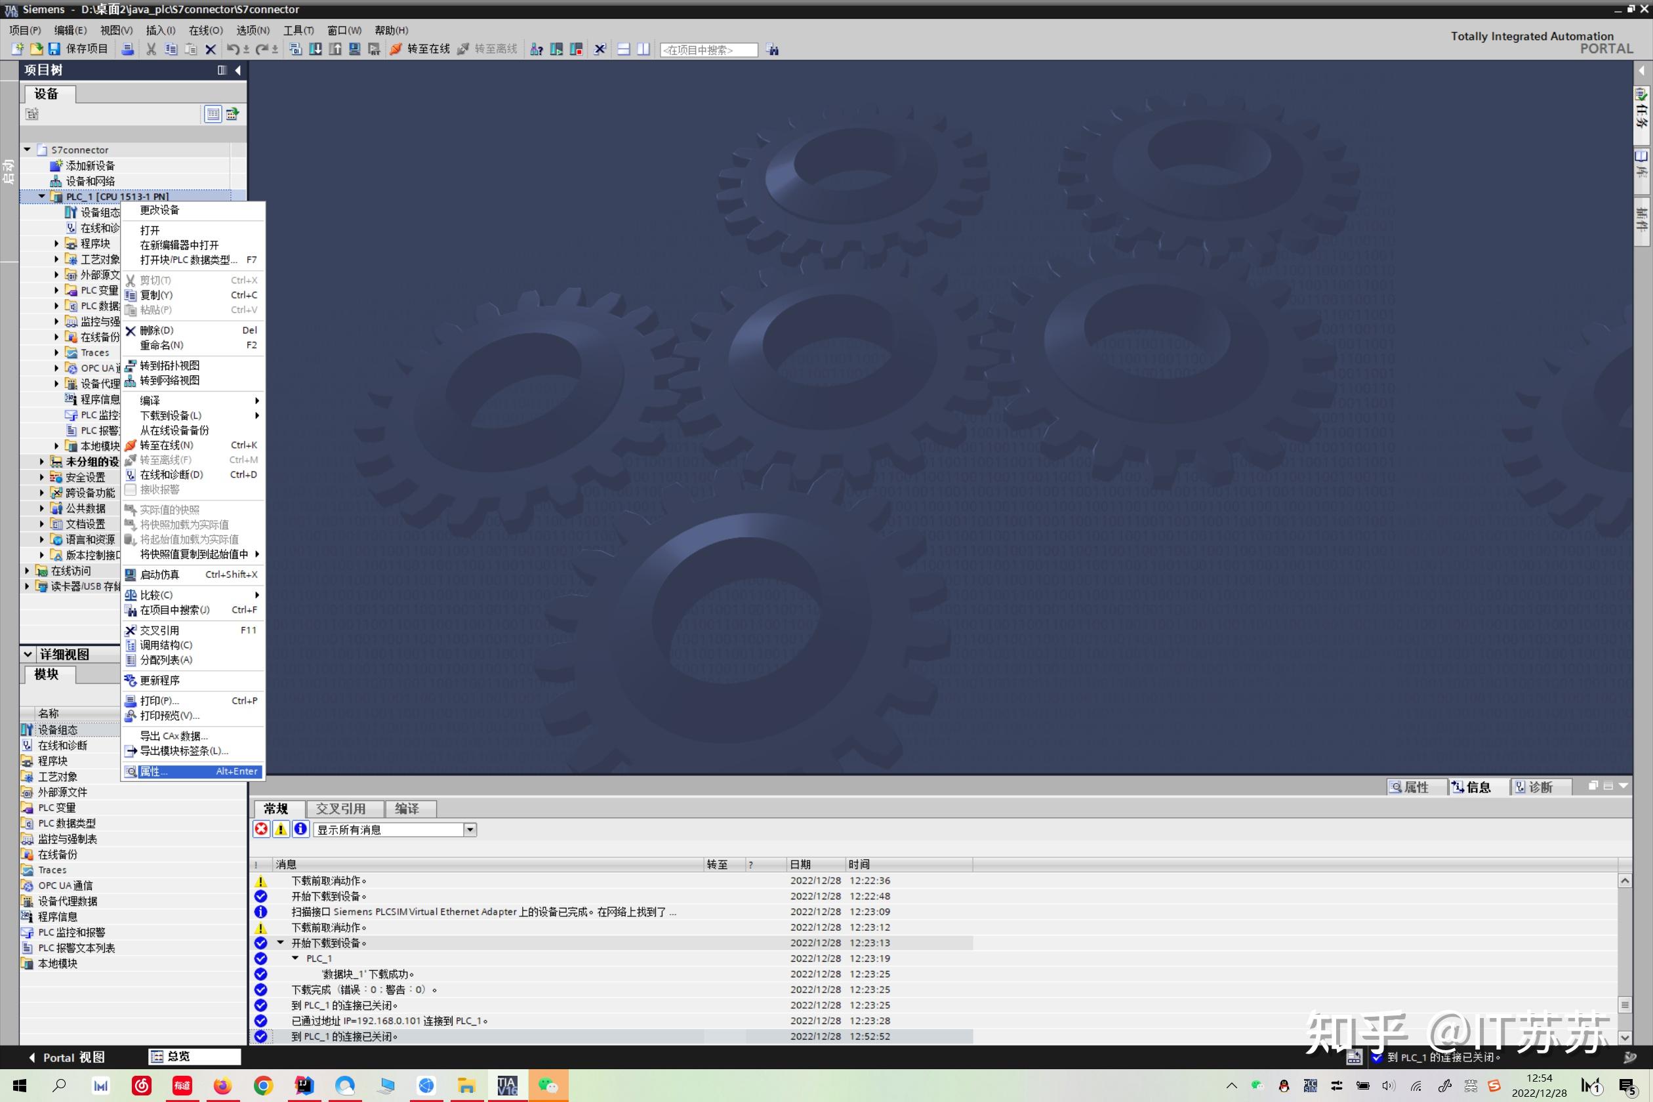
Task: Switch to Portal 视图 at bottom left
Action: point(67,1057)
